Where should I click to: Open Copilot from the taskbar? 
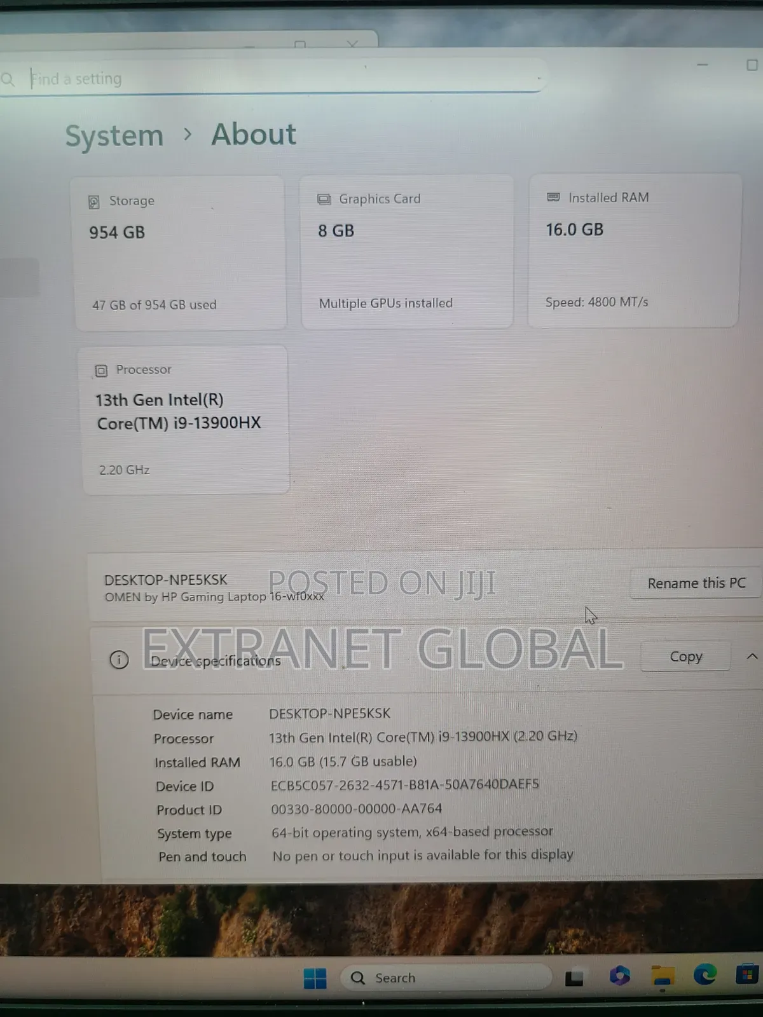click(619, 976)
